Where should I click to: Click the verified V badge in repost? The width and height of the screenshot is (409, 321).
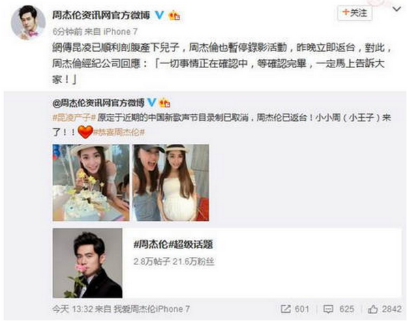[152, 102]
